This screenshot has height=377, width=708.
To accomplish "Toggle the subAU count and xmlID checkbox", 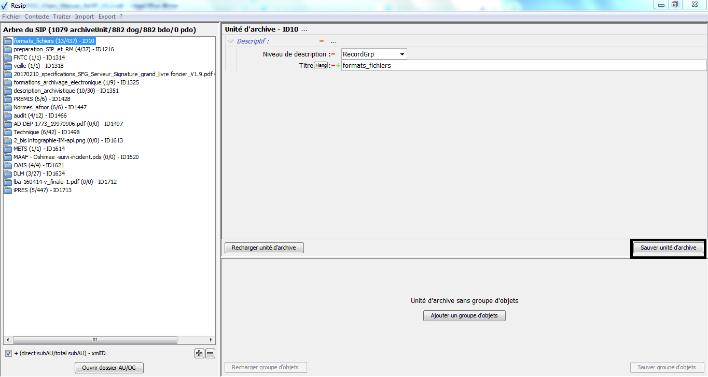I will coord(8,354).
